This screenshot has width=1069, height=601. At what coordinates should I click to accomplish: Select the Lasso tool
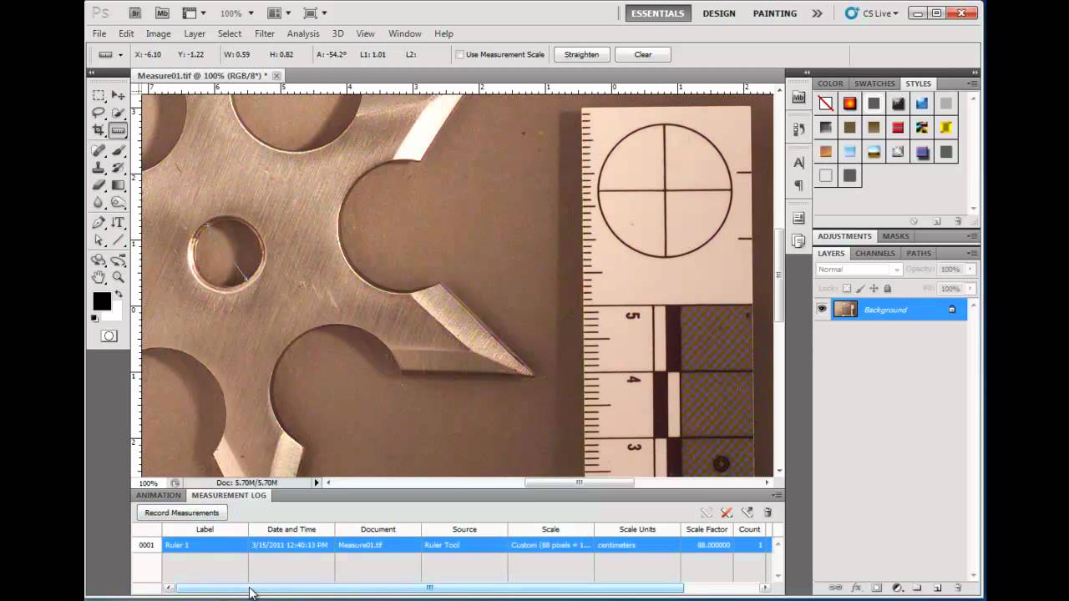(x=99, y=113)
